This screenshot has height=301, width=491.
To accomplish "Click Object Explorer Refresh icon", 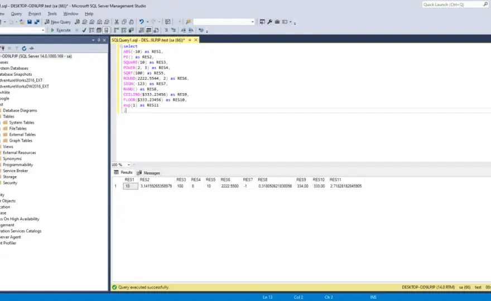I will coord(24,48).
